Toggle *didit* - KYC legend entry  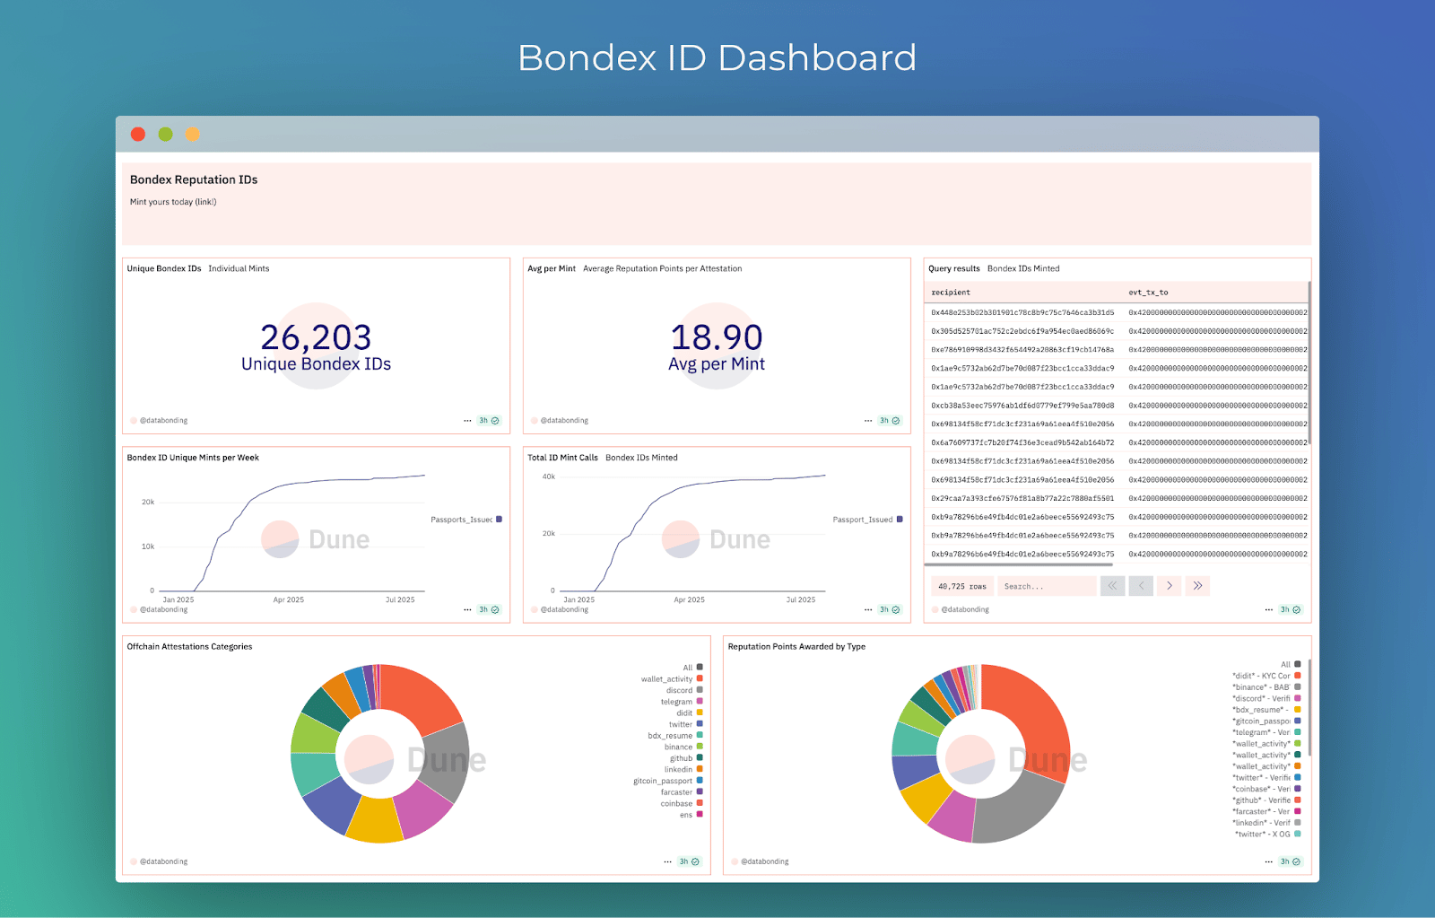[x=1266, y=676]
